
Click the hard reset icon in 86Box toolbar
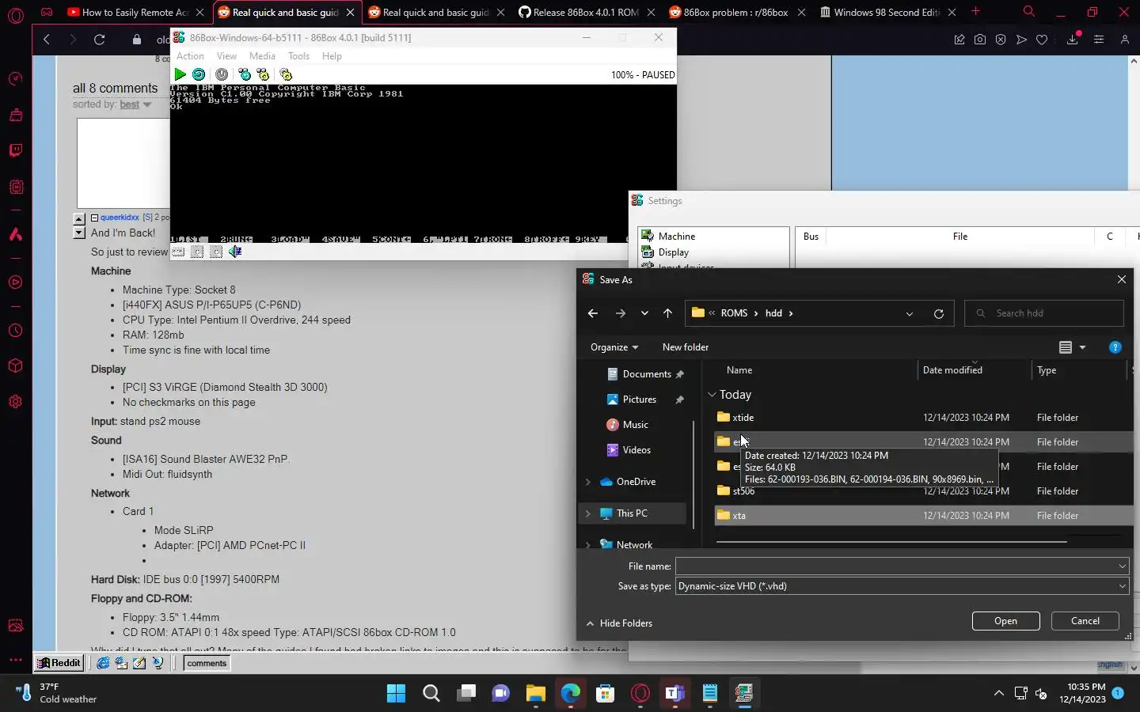[199, 74]
